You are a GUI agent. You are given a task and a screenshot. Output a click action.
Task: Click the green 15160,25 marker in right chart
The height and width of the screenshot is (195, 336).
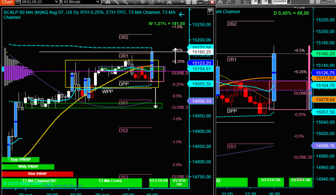point(323,54)
